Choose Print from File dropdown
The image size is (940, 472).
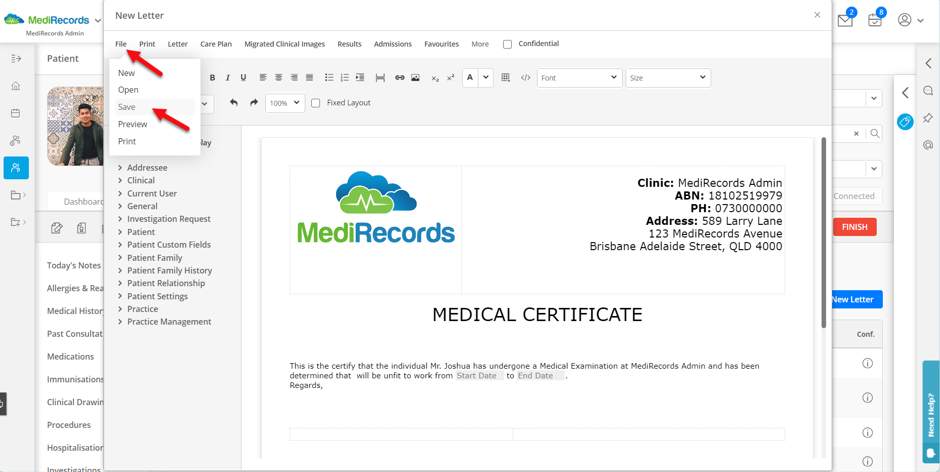pyautogui.click(x=127, y=141)
